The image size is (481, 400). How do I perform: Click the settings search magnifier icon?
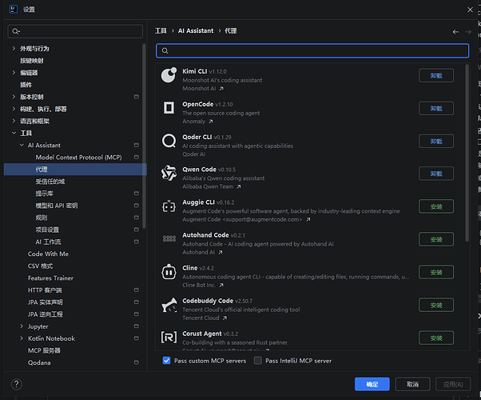pyautogui.click(x=16, y=31)
